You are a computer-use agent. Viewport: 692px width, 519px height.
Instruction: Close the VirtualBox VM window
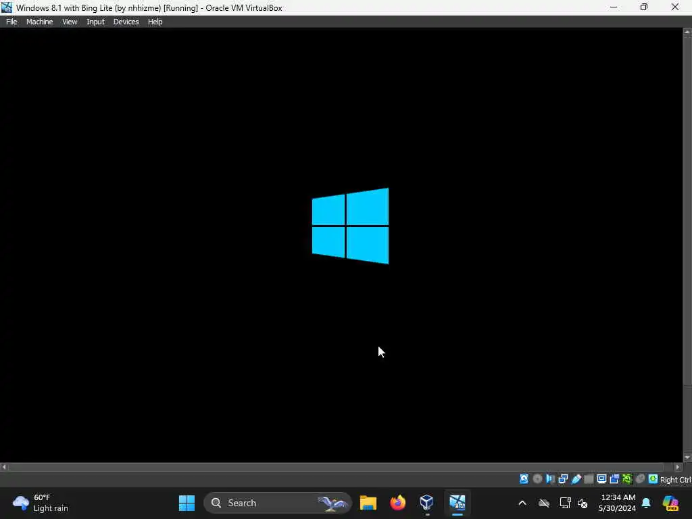pyautogui.click(x=675, y=7)
